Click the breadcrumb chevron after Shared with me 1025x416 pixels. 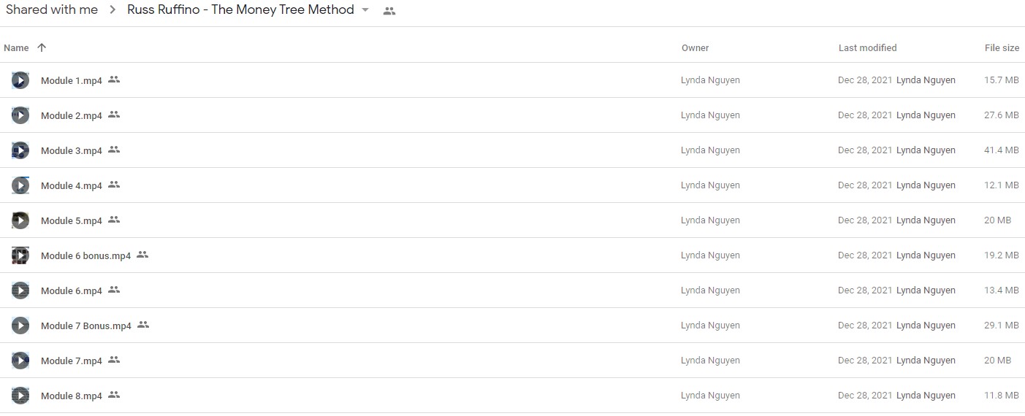[x=113, y=10]
